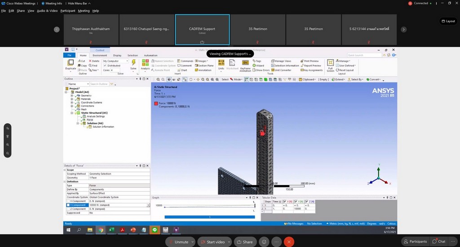Expand the Geometry tree node
The height and width of the screenshot is (247, 460).
(72, 95)
